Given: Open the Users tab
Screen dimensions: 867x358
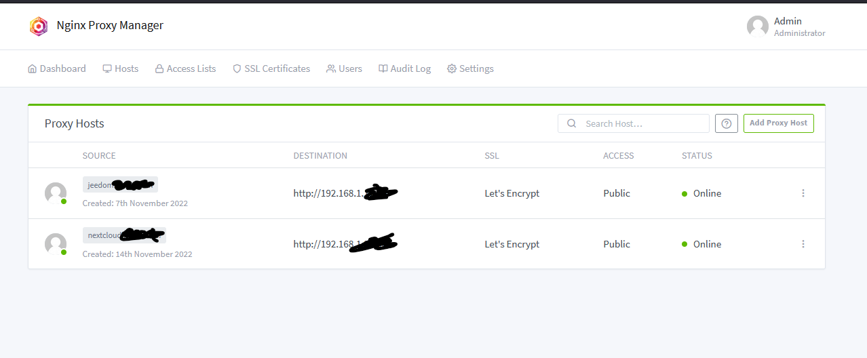Looking at the screenshot, I should click(344, 68).
